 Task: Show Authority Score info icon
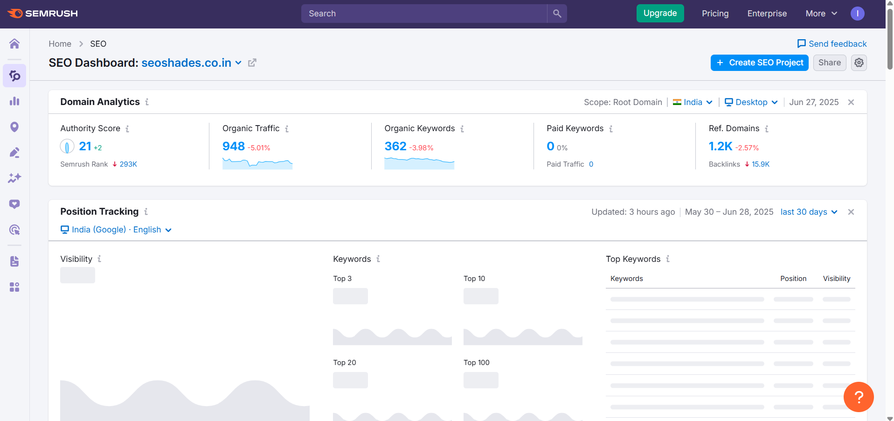point(127,128)
